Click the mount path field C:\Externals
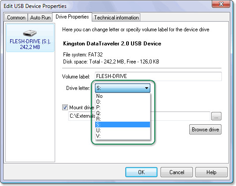 coord(139,116)
